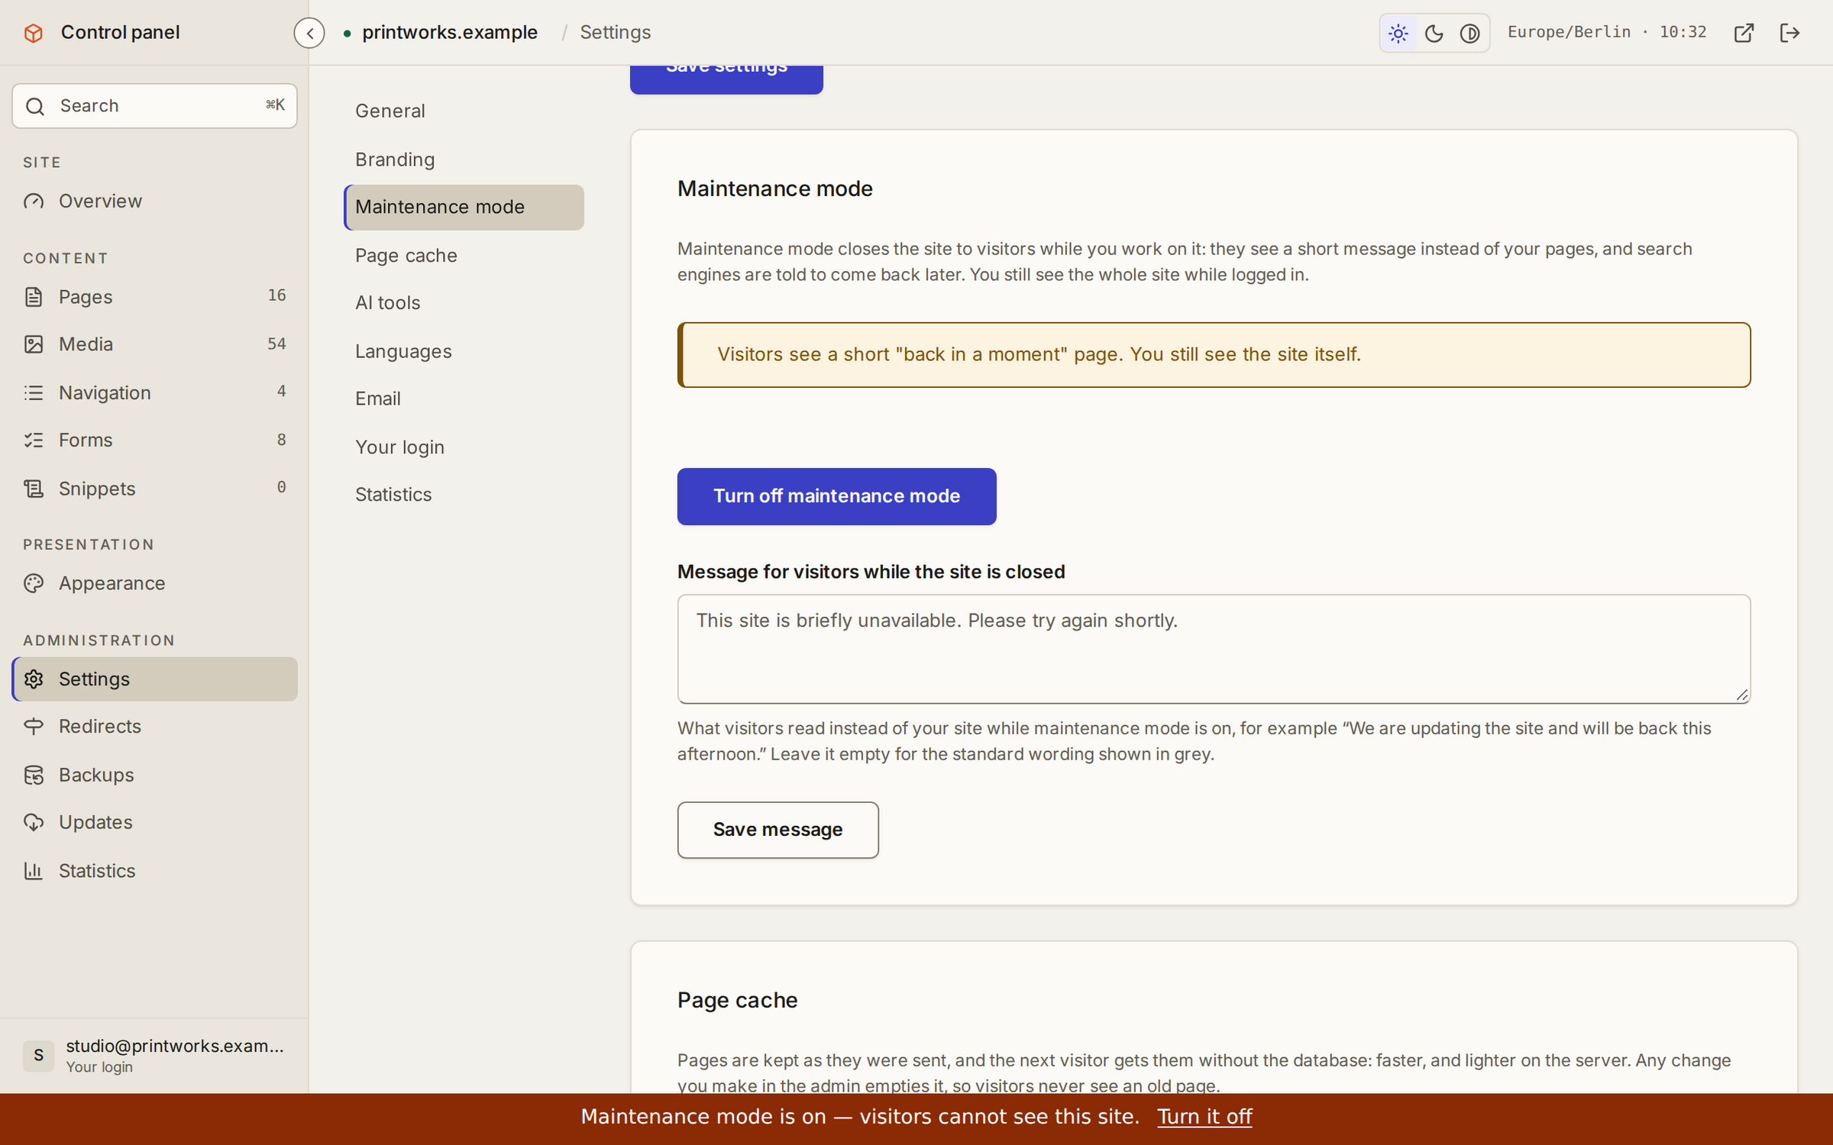Select Maintenance mode settings section
1833x1145 pixels.
[464, 208]
